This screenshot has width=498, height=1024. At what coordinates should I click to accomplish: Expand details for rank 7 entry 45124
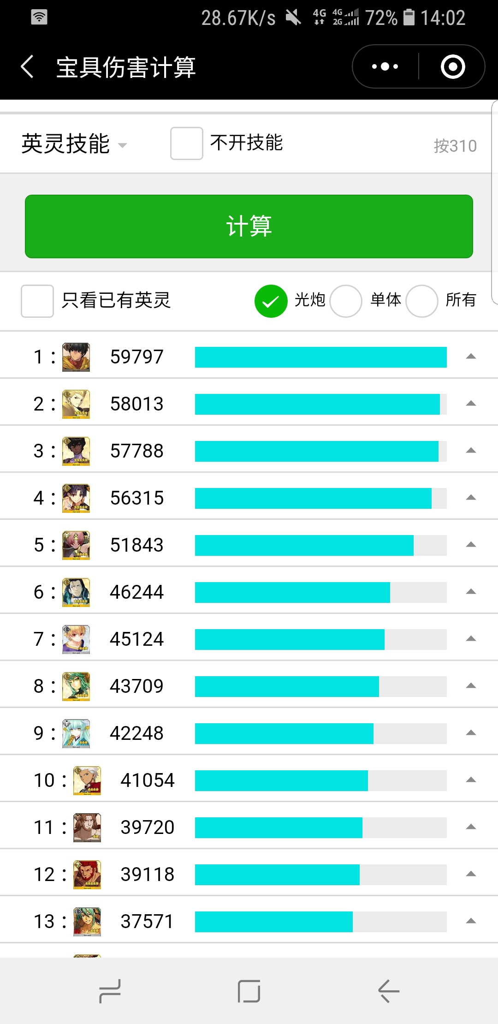pos(471,639)
